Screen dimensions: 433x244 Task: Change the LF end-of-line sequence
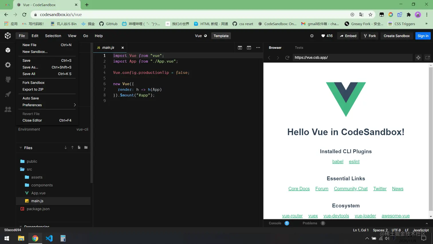(x=407, y=230)
